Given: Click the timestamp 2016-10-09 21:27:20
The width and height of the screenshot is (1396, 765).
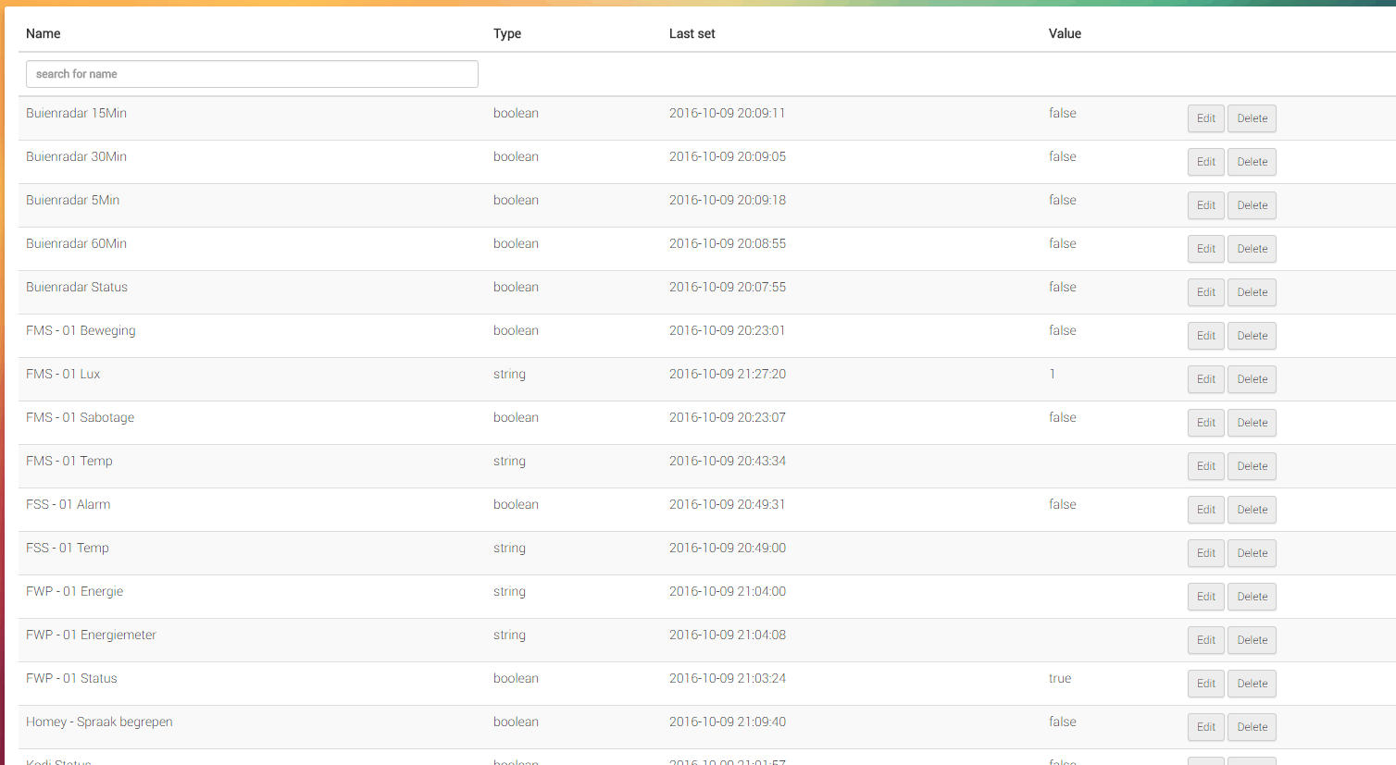Looking at the screenshot, I should click(728, 374).
